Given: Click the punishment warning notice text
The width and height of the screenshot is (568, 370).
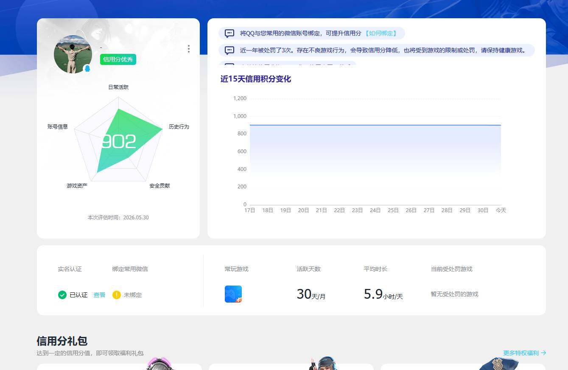Looking at the screenshot, I should (383, 50).
